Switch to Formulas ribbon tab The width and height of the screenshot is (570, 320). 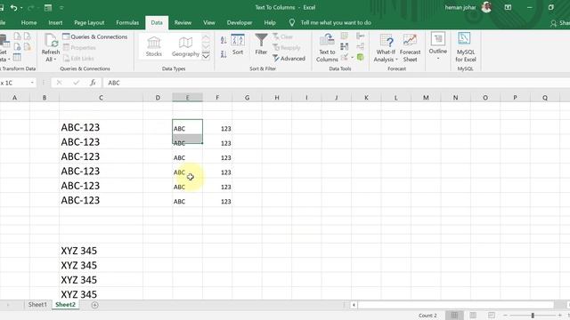[127, 22]
